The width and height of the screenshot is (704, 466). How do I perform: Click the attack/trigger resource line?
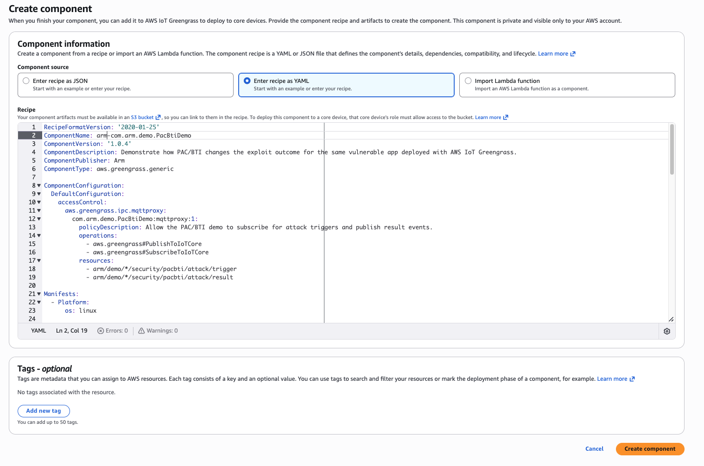(165, 269)
